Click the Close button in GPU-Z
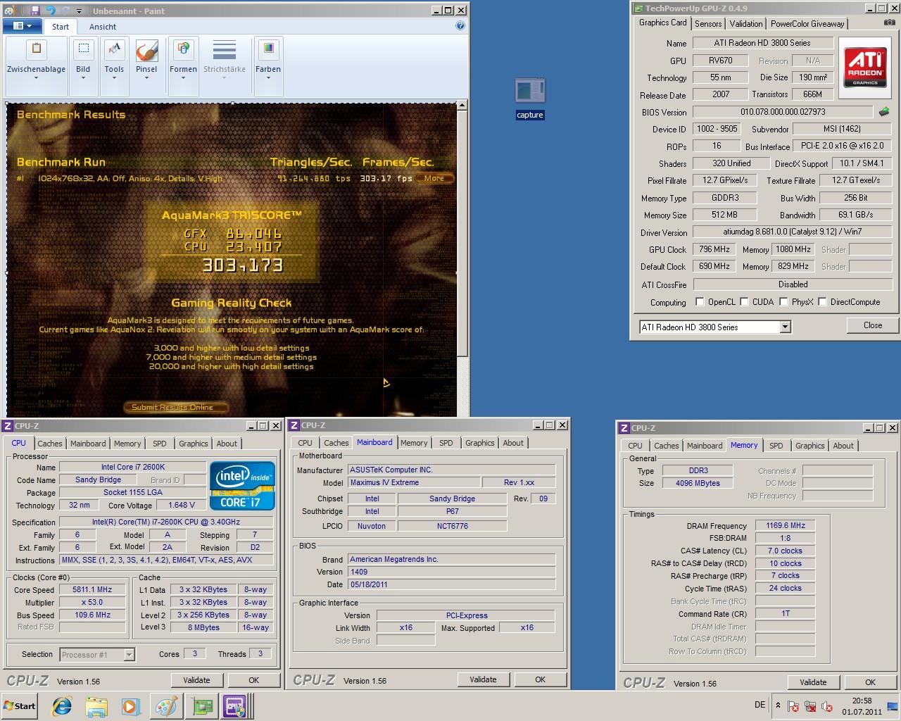 point(873,325)
